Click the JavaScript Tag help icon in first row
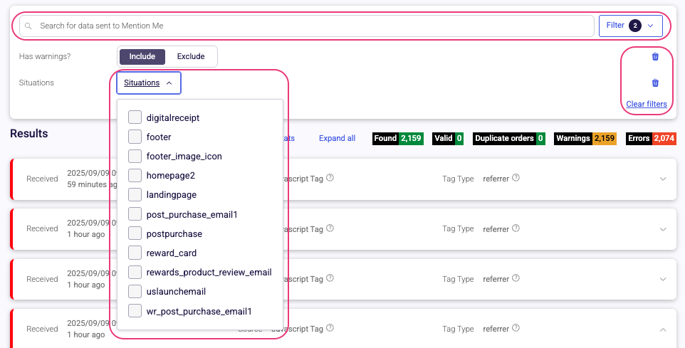 [330, 178]
